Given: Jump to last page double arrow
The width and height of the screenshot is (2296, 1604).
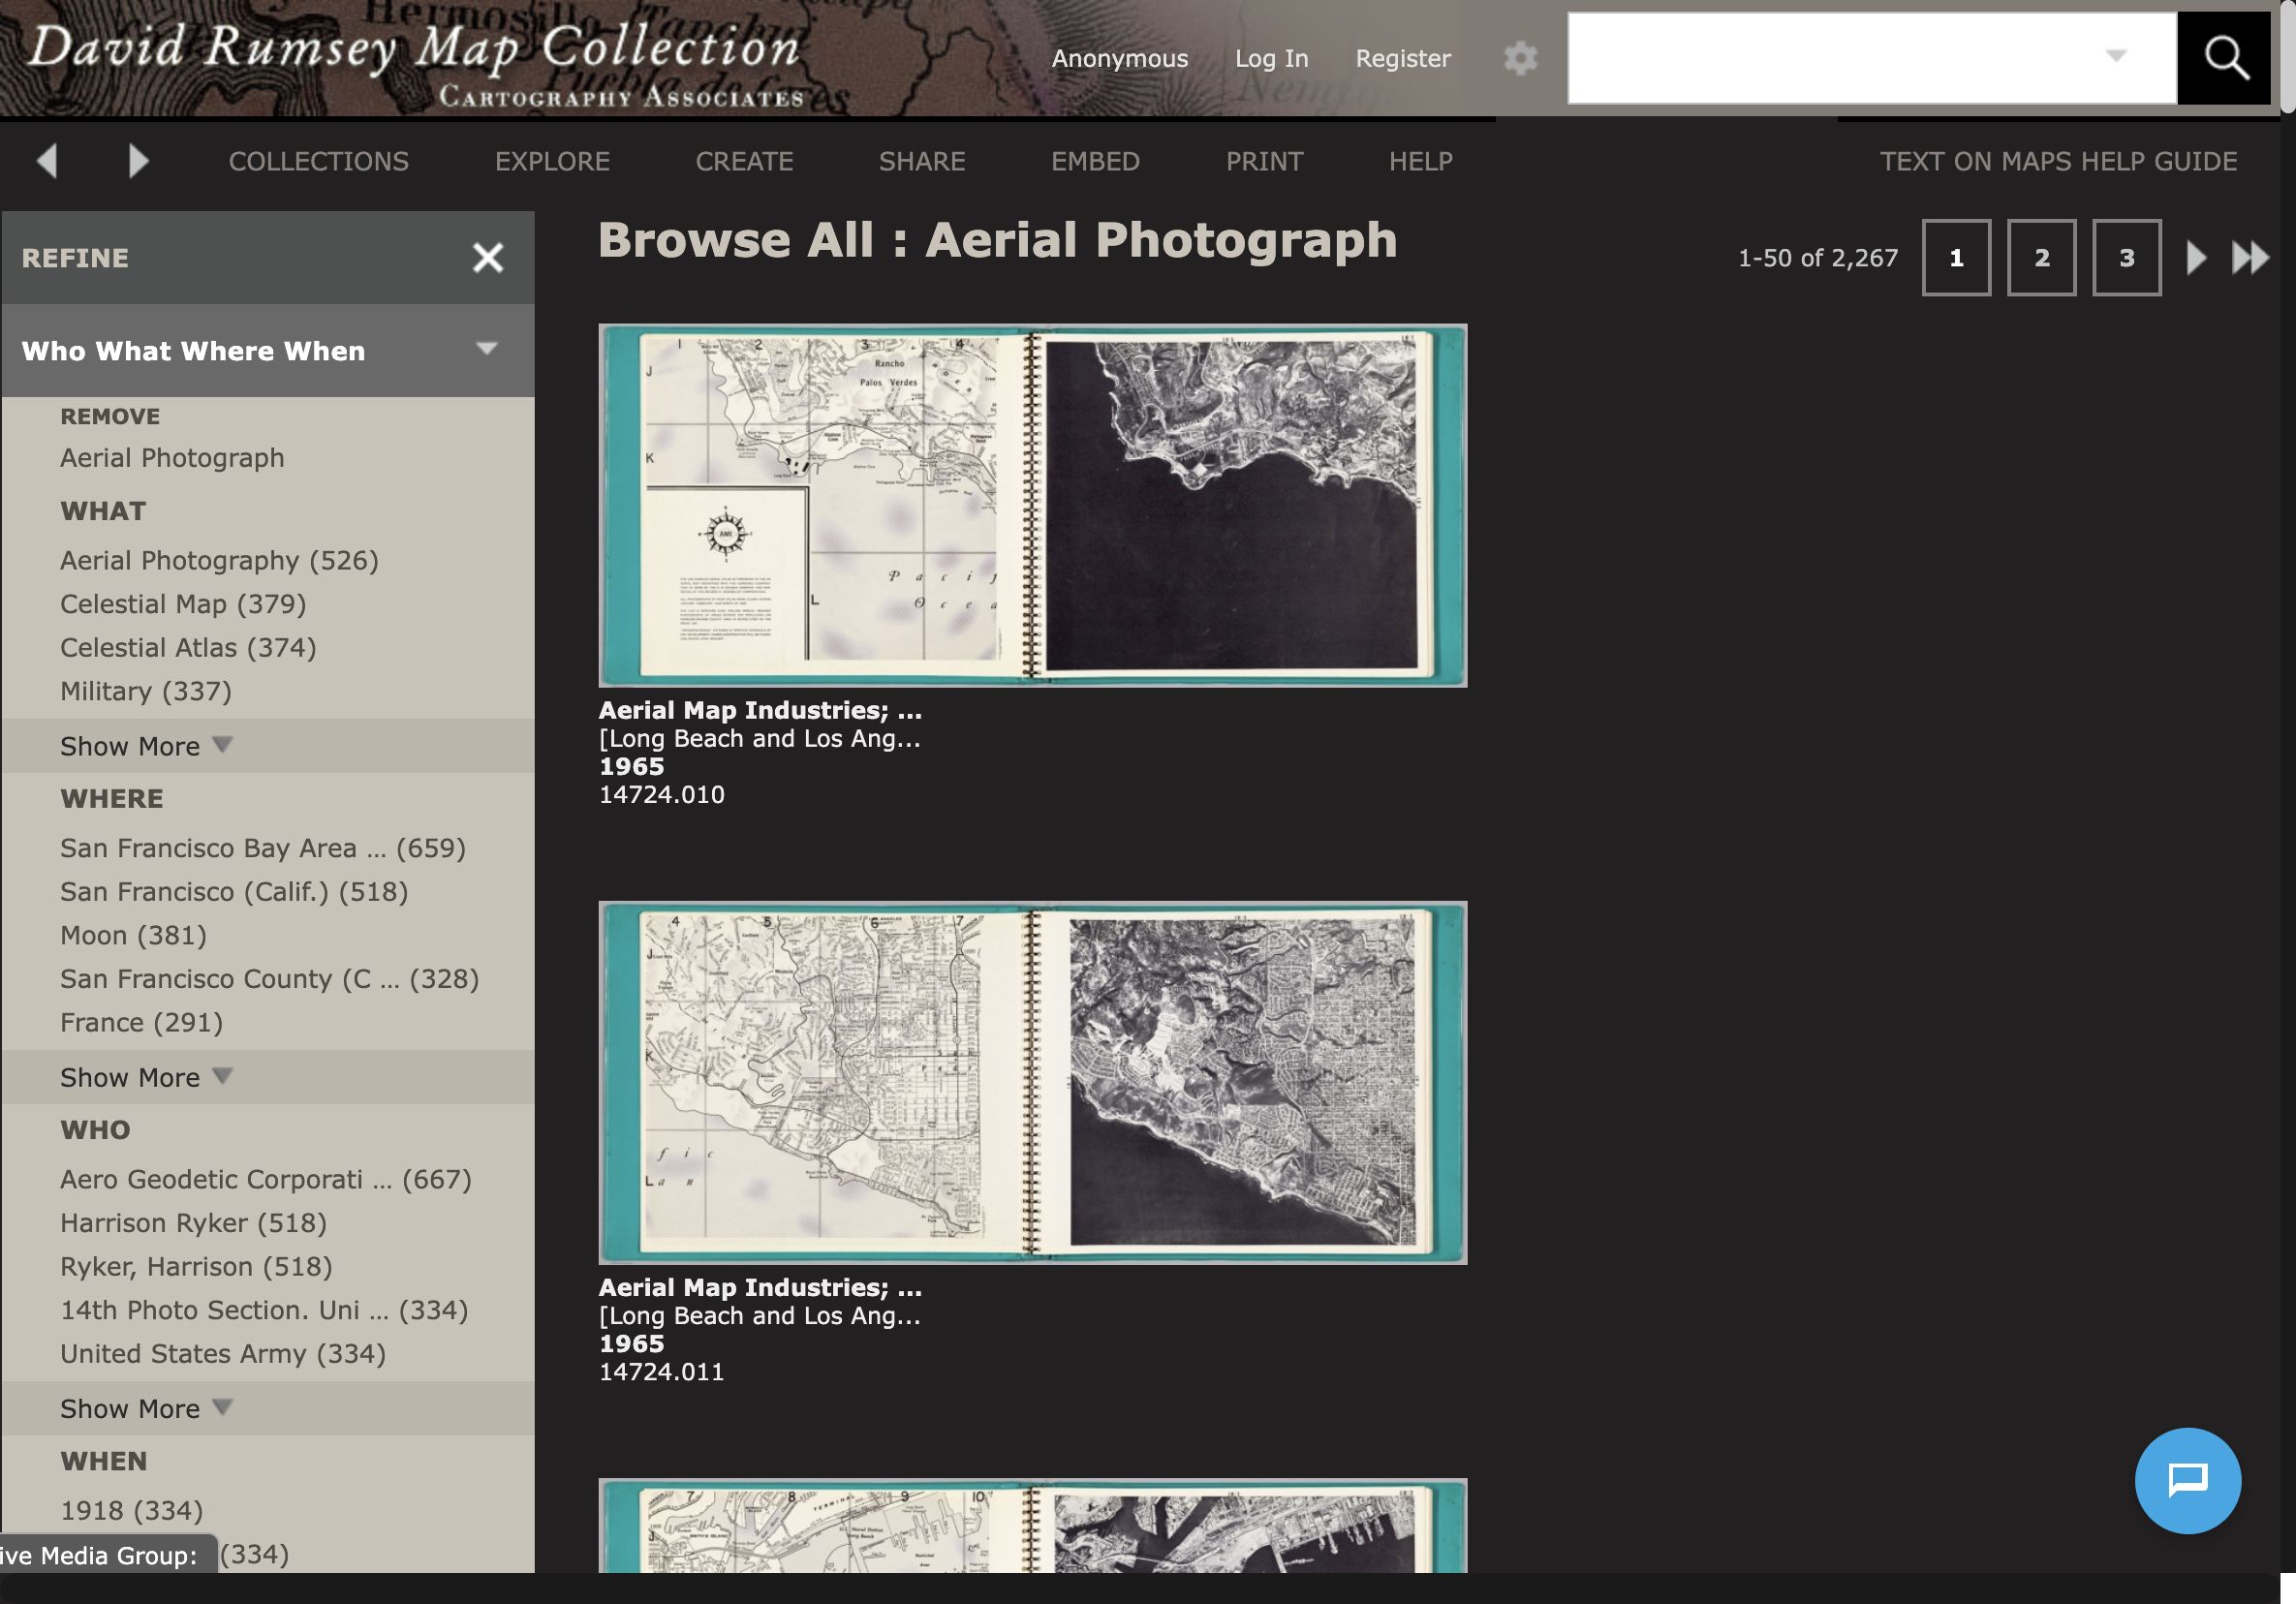Looking at the screenshot, I should pyautogui.click(x=2250, y=258).
